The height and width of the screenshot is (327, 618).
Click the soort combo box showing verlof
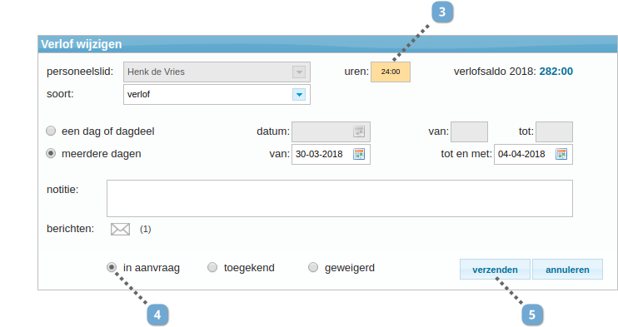217,95
